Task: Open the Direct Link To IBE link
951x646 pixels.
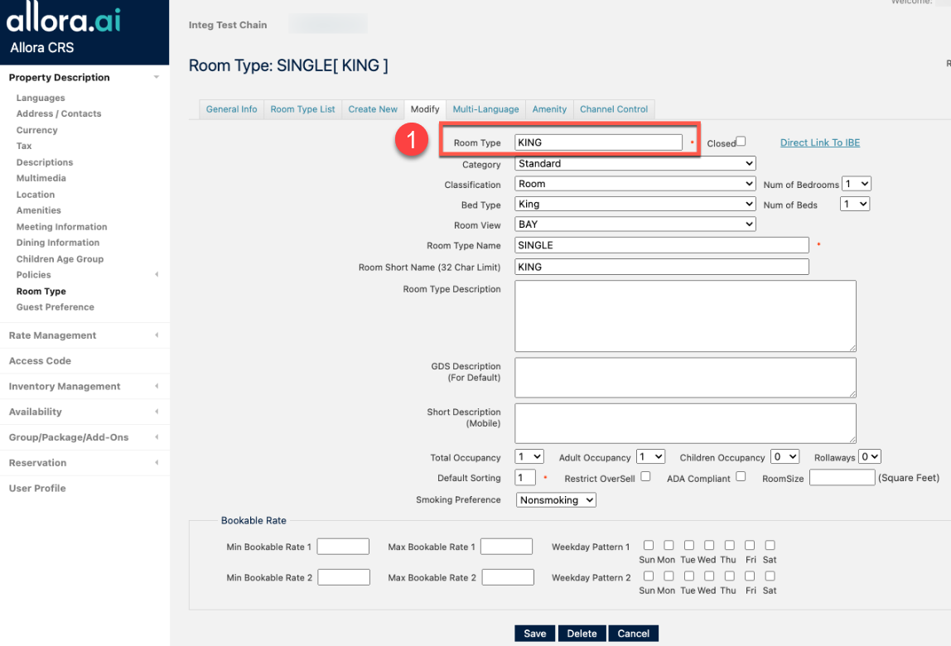Action: coord(819,142)
